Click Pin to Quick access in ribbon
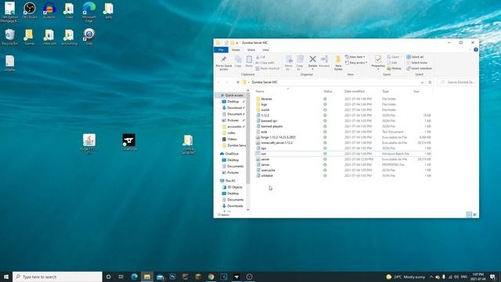501x282 pixels. pyautogui.click(x=224, y=63)
